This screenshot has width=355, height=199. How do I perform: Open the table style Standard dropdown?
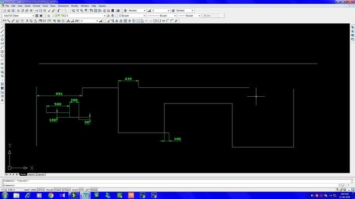click(185, 11)
